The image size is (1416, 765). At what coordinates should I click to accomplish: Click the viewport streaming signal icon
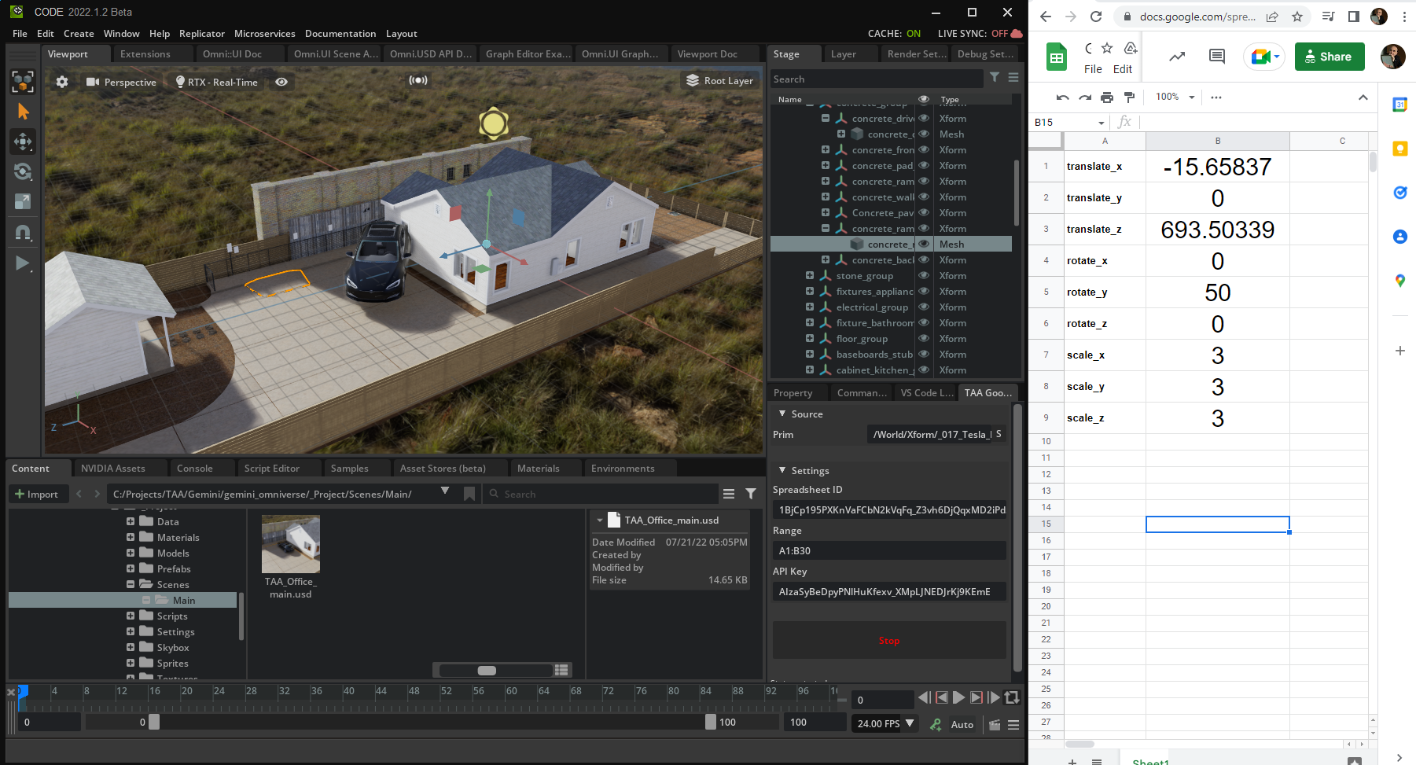click(x=418, y=80)
